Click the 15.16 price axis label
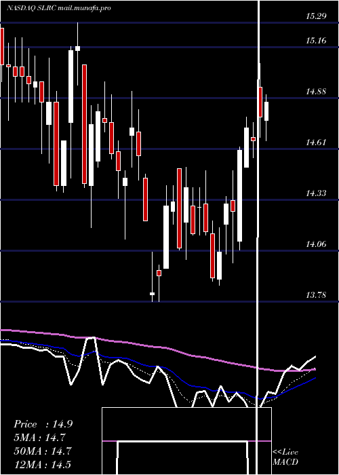 point(316,41)
